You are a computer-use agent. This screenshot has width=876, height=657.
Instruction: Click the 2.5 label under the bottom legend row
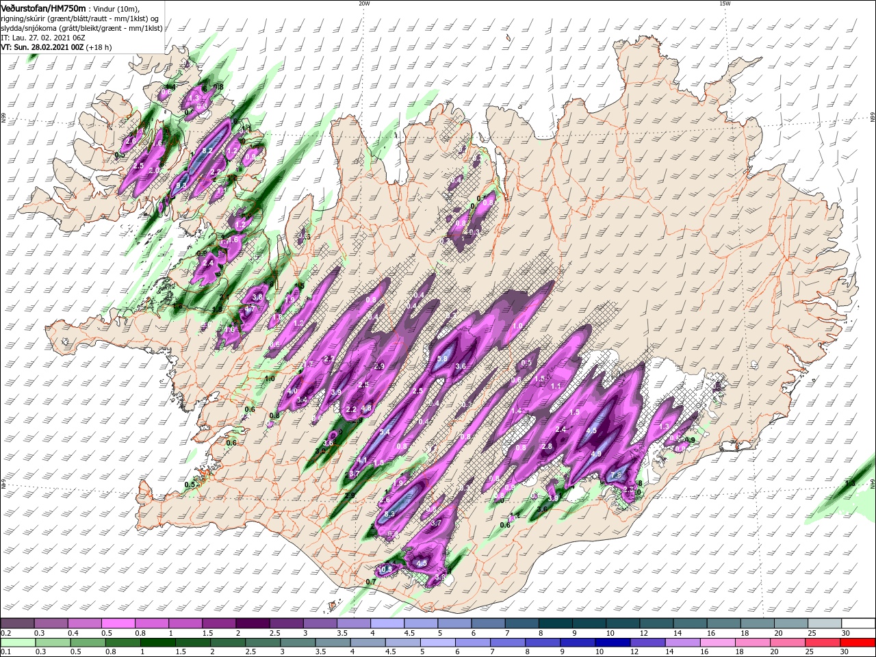[x=250, y=652]
